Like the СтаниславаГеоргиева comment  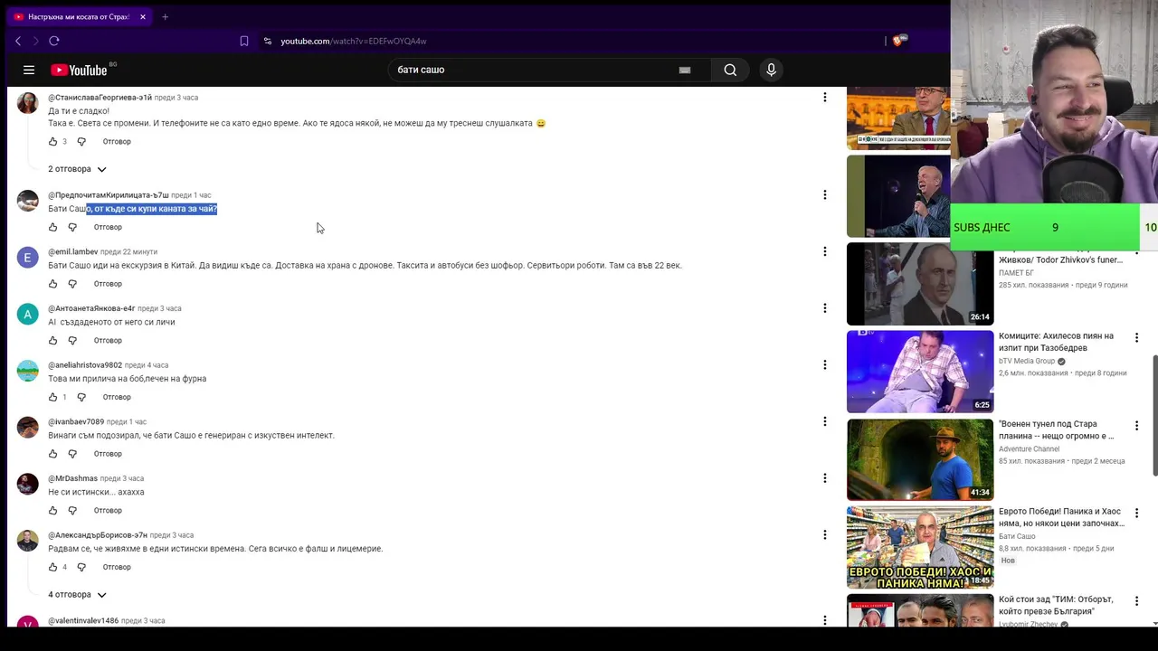(x=52, y=142)
